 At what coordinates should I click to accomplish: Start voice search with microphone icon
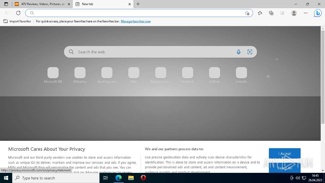point(239,52)
